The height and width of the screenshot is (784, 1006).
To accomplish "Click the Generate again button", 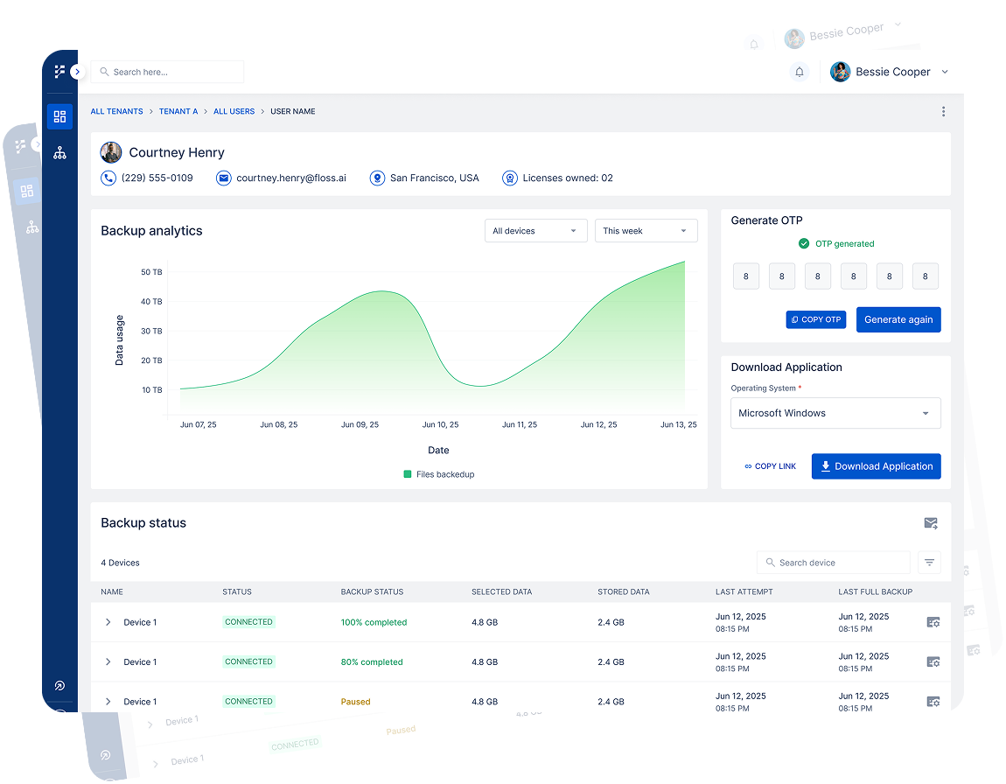I will click(898, 319).
